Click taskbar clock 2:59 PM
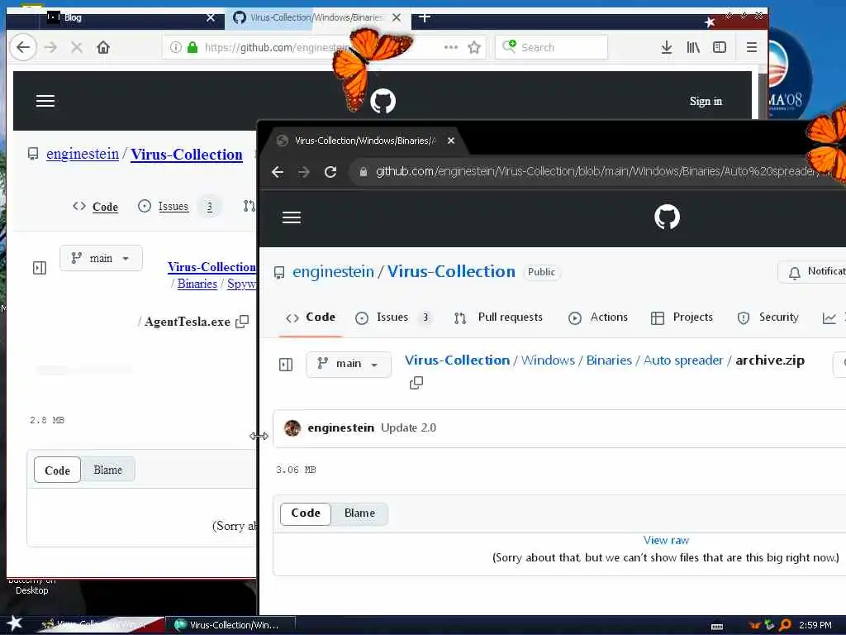Image resolution: width=846 pixels, height=635 pixels. pyautogui.click(x=815, y=625)
